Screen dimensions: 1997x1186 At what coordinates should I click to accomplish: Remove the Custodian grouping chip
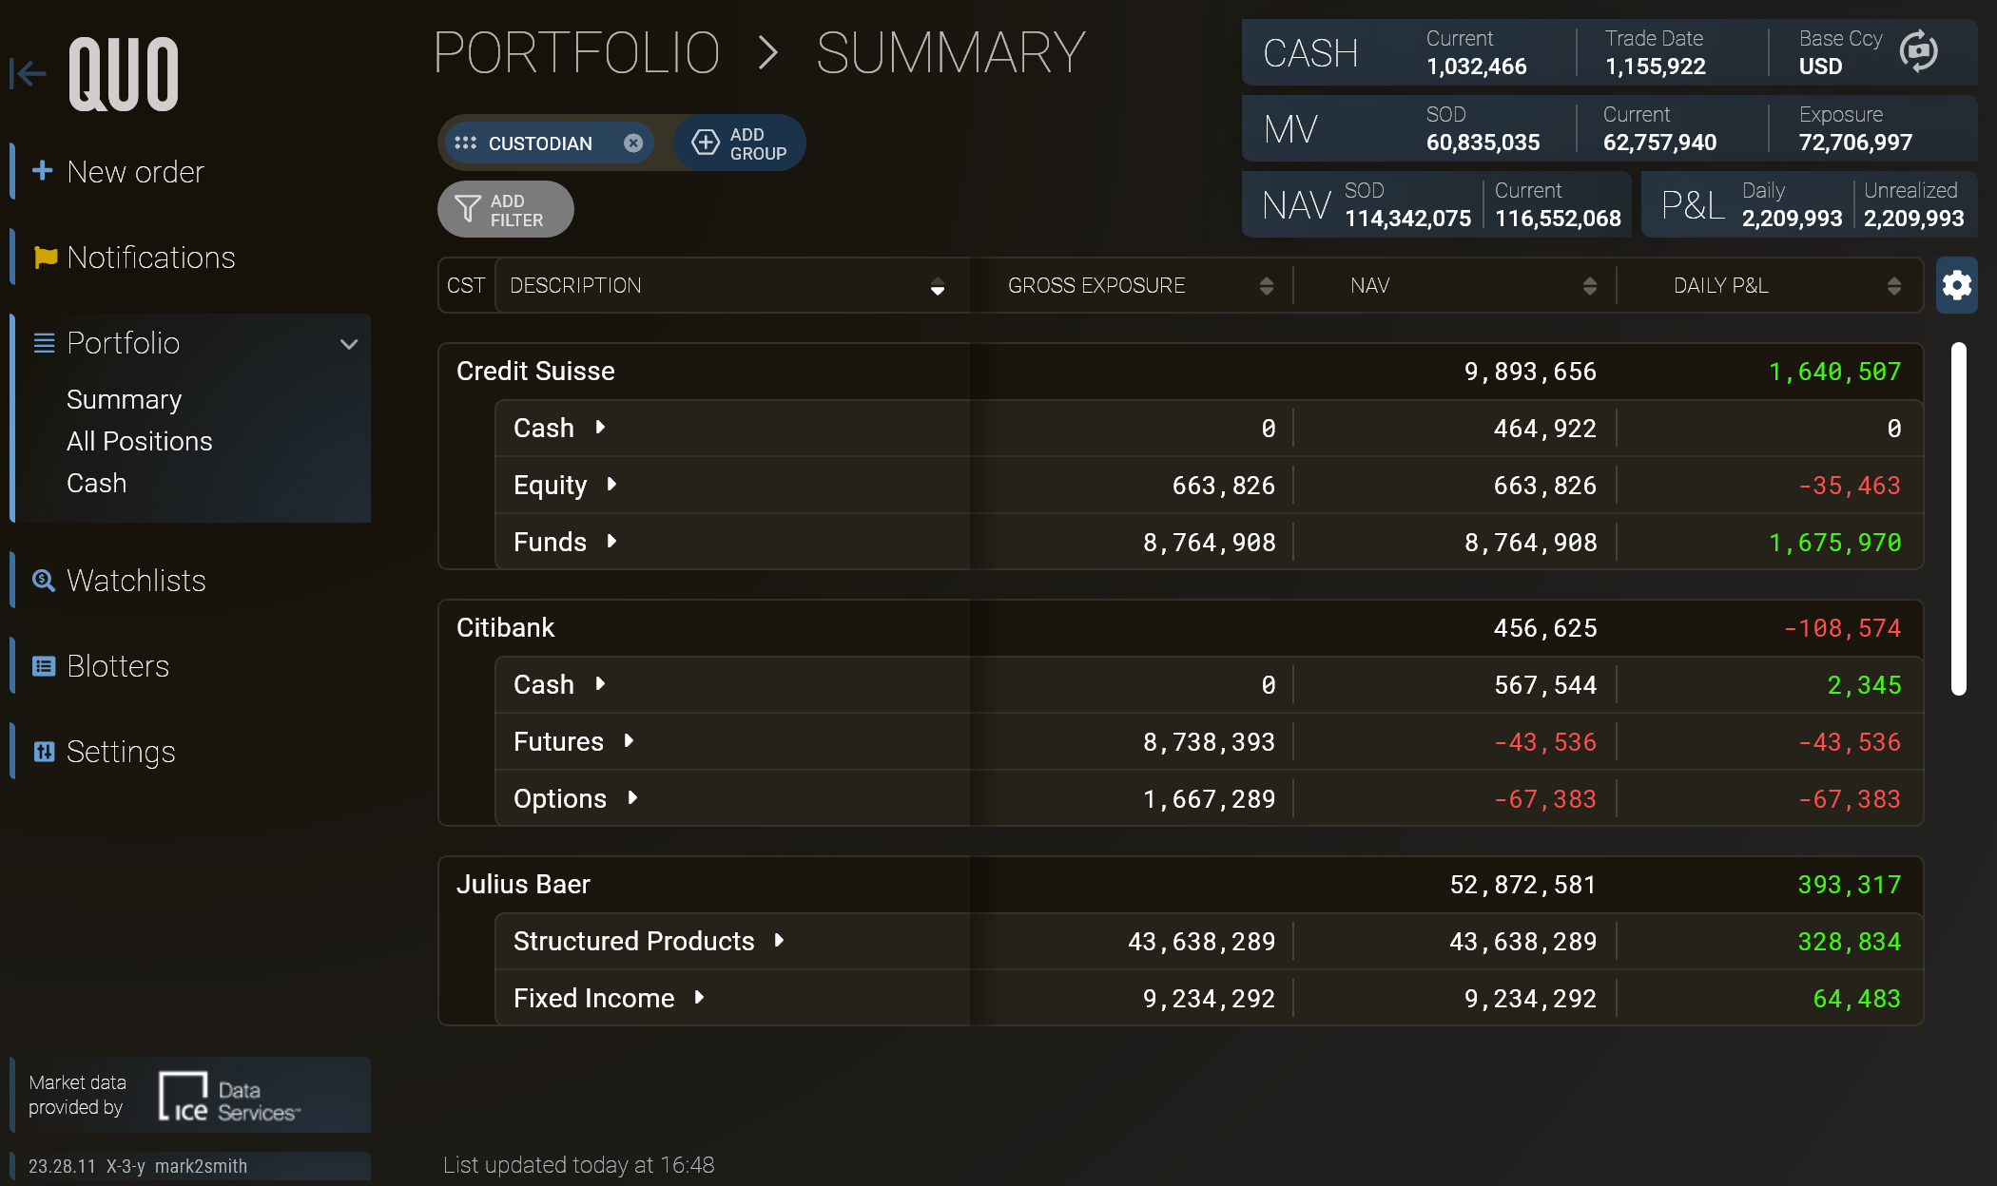[x=633, y=143]
